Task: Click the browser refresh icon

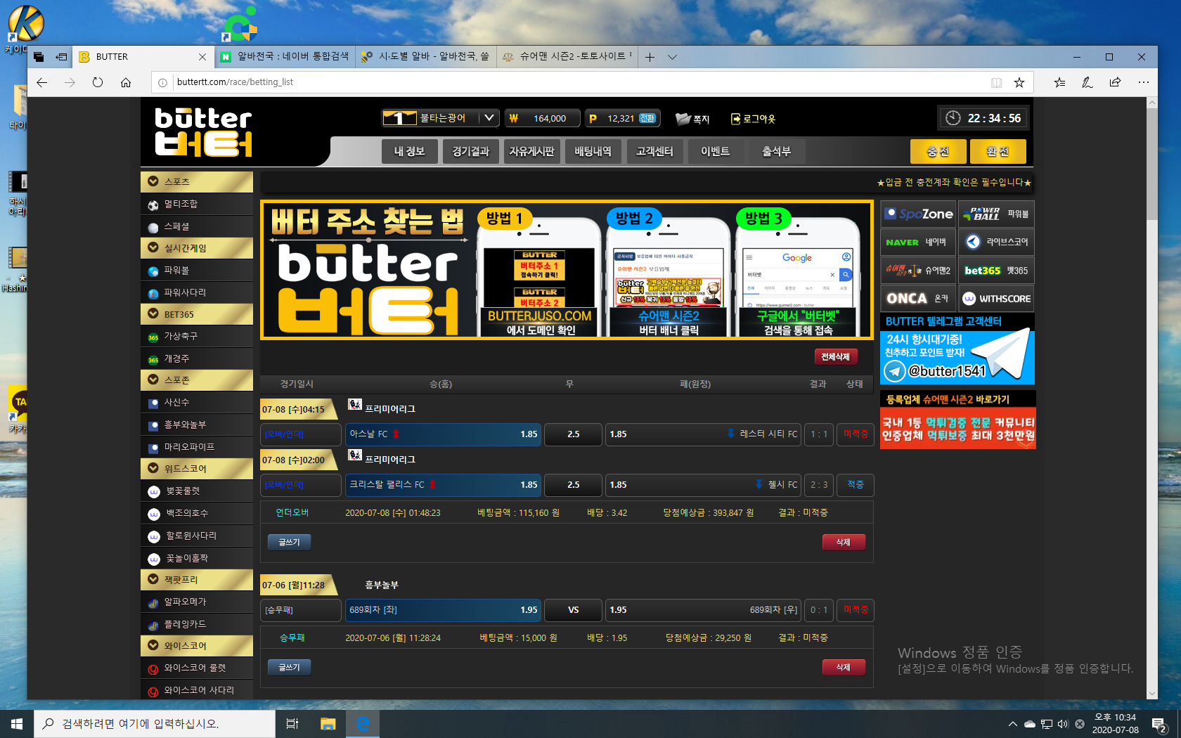Action: point(98,82)
